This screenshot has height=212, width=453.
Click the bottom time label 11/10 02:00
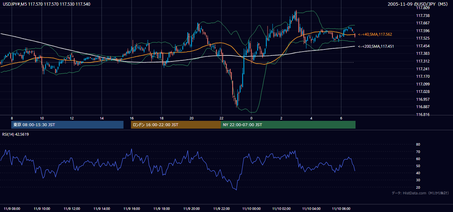pyautogui.click(x=281, y=208)
